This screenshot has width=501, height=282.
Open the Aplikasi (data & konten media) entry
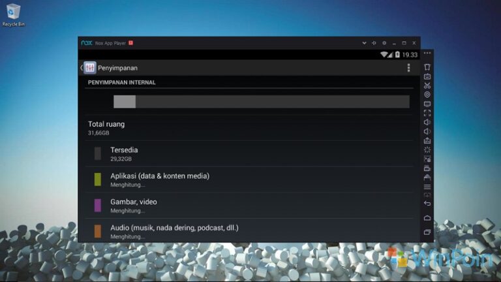[x=159, y=180]
